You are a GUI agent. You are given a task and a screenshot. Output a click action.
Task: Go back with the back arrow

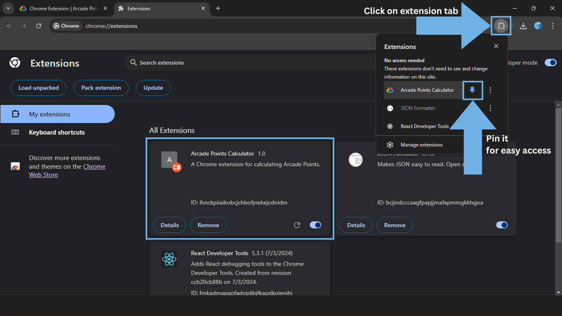(x=9, y=26)
